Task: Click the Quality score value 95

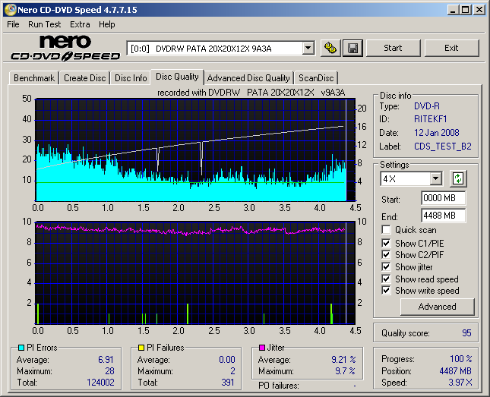Action: (x=466, y=333)
